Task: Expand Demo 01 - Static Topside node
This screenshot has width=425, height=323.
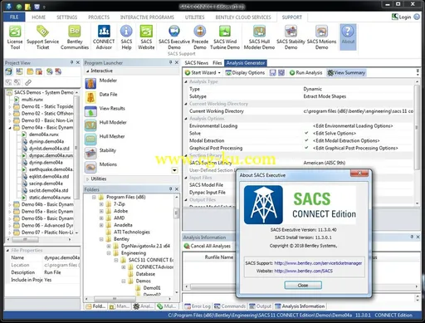Action: pyautogui.click(x=10, y=106)
